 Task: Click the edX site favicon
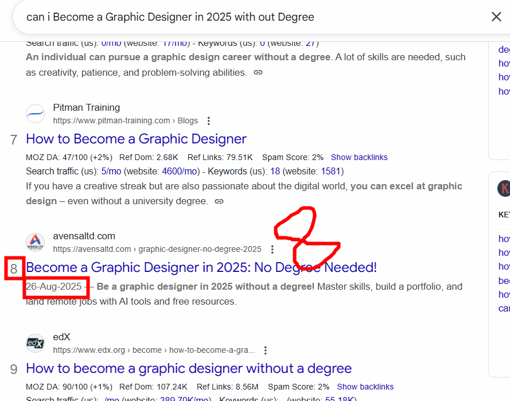pyautogui.click(x=35, y=343)
